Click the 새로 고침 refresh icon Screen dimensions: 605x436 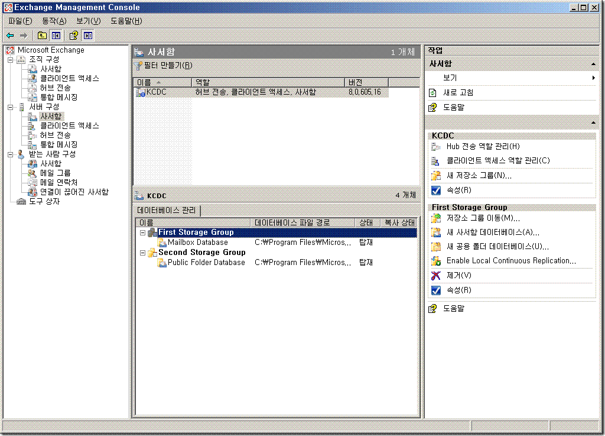click(x=432, y=93)
